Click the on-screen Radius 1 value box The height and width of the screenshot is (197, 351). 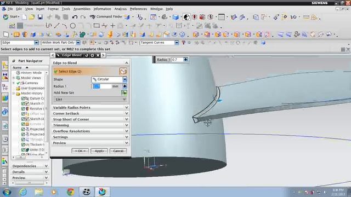pos(177,60)
